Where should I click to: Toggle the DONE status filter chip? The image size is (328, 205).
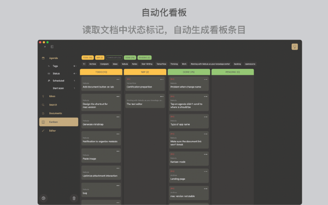(x=130, y=57)
